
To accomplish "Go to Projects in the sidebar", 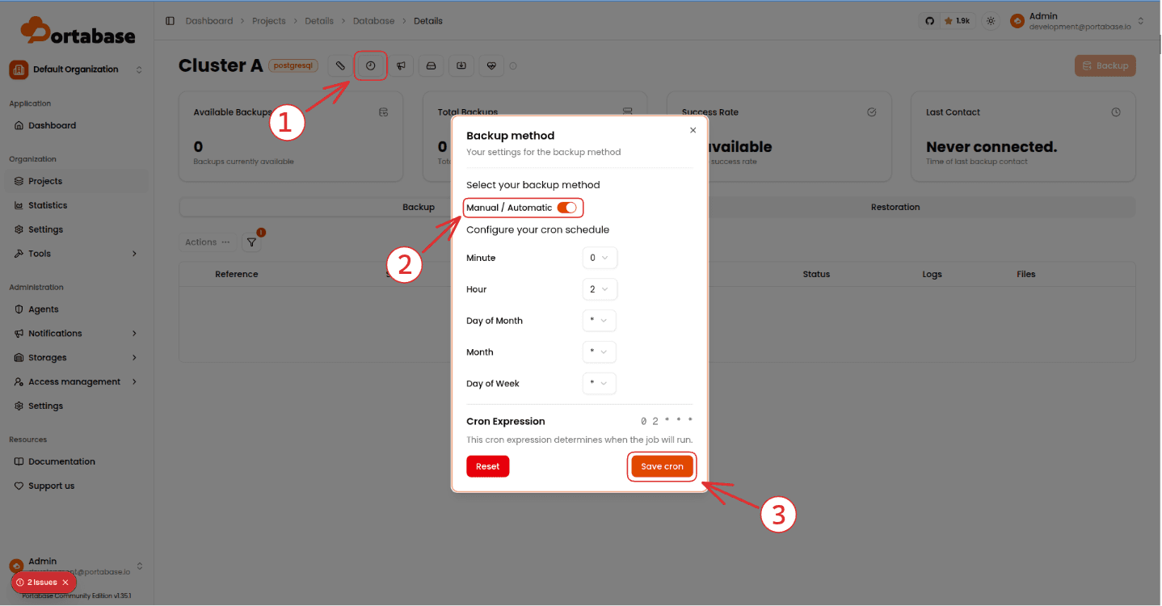I will tap(77, 182).
